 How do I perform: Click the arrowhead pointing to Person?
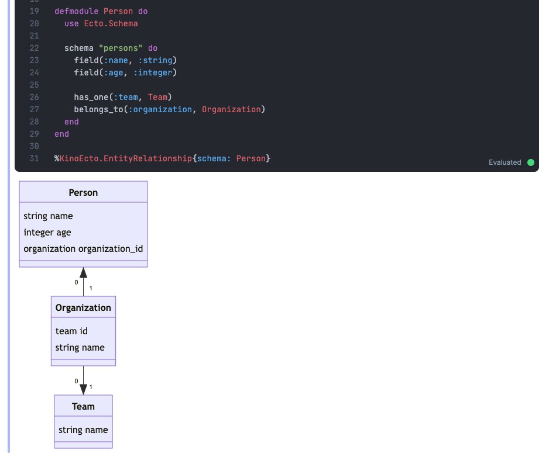point(83,272)
